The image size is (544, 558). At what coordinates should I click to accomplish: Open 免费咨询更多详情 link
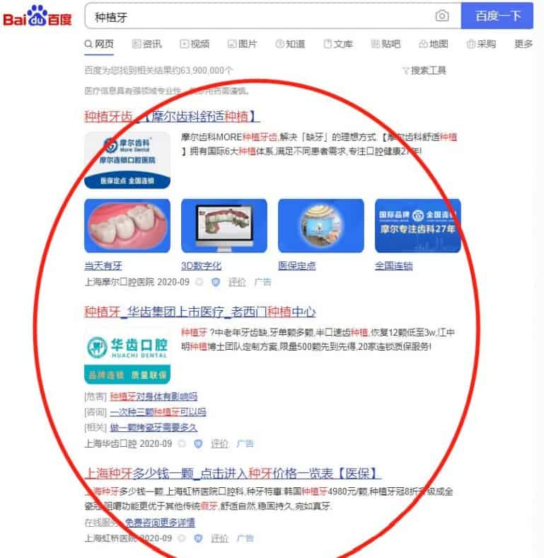tap(160, 523)
